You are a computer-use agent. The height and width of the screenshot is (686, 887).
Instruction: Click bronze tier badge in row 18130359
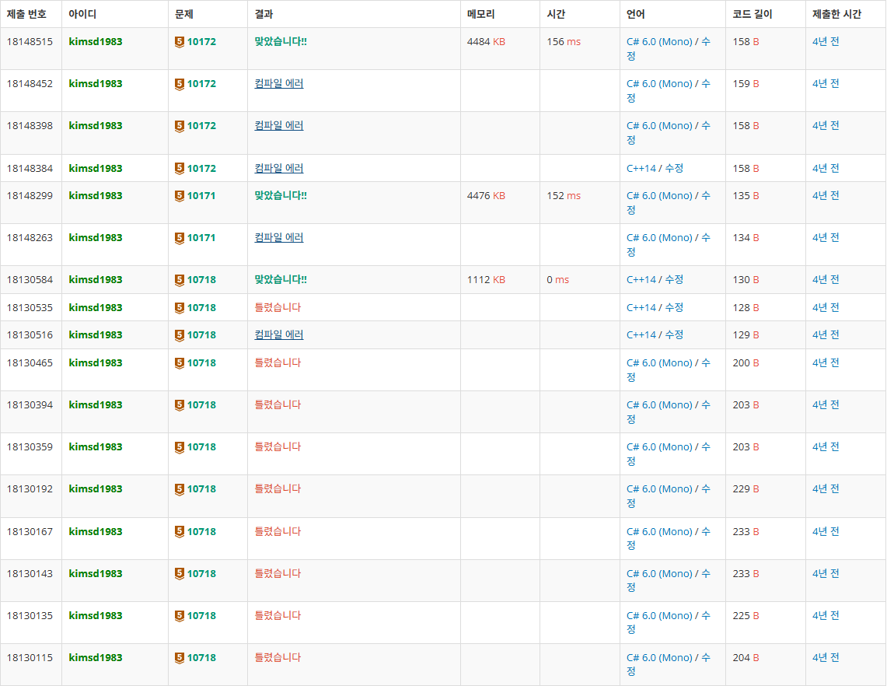[x=180, y=446]
